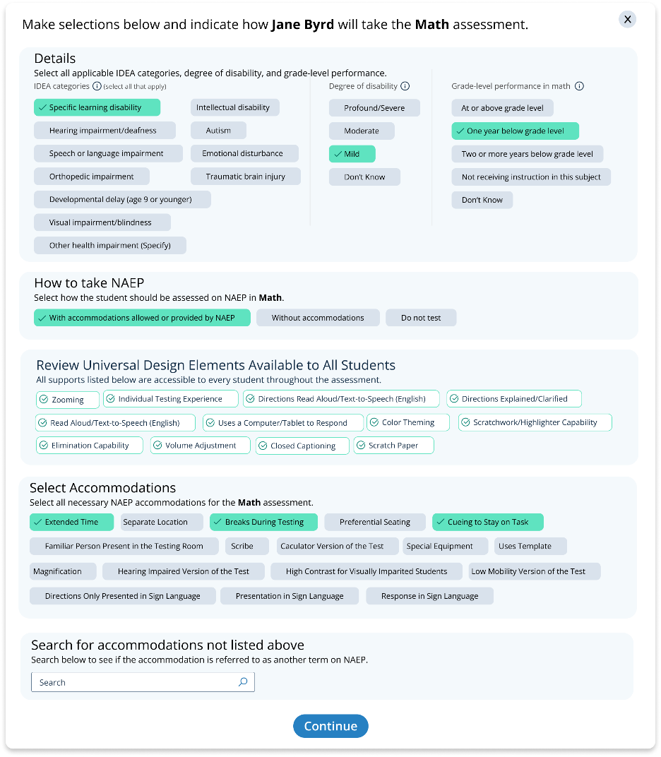Click info icon for Grade-level performance in math
Screen dimensions: 661x757
(x=579, y=86)
